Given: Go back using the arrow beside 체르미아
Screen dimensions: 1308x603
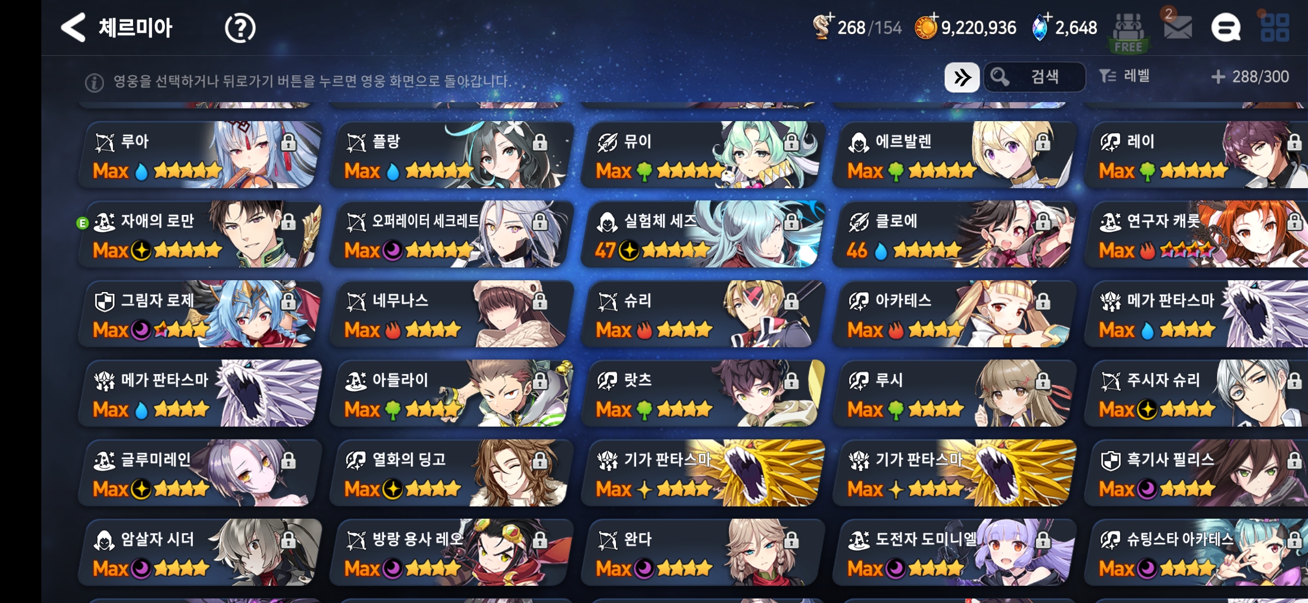Looking at the screenshot, I should (x=73, y=27).
